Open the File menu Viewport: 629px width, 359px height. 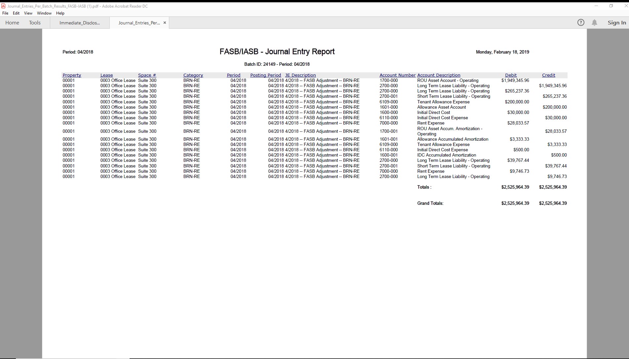click(x=5, y=13)
